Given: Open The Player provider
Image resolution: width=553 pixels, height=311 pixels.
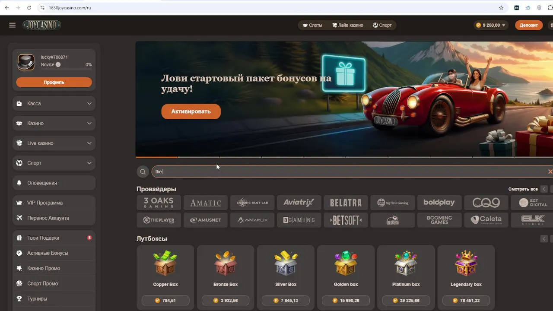Looking at the screenshot, I should coord(159,220).
